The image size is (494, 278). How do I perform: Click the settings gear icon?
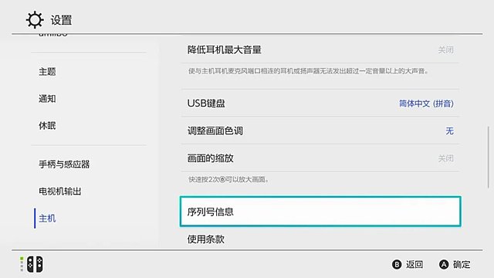35,20
